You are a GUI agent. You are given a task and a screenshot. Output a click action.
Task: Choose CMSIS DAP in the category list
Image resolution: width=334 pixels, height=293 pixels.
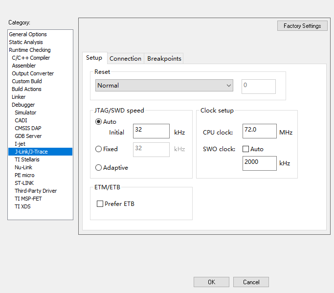coord(28,128)
